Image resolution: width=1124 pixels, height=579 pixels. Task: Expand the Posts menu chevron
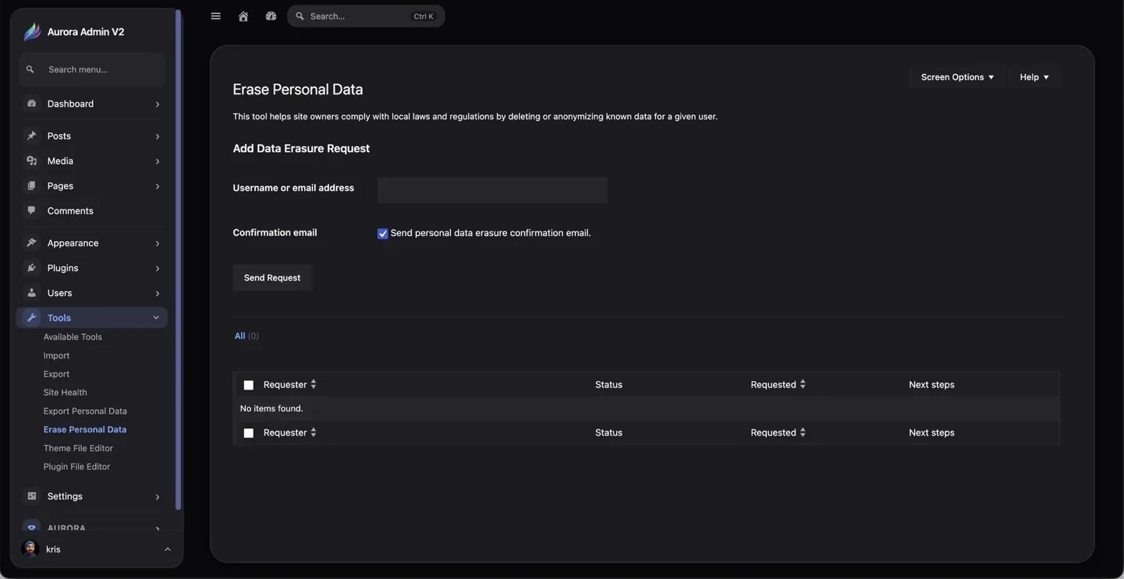tap(158, 136)
